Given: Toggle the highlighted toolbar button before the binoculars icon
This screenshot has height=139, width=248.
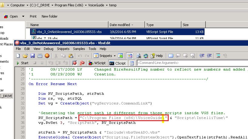Looking at the screenshot, I should pos(129,56).
